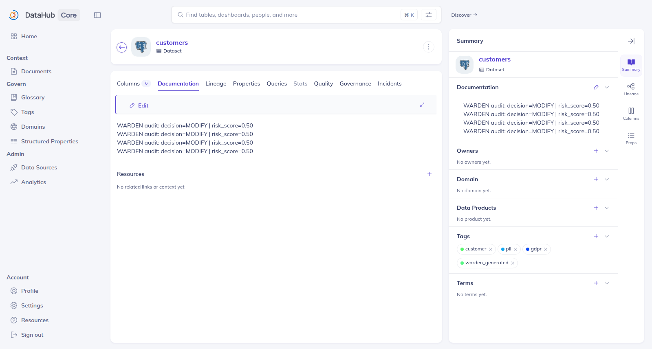This screenshot has height=349, width=652.
Task: Collapse the Documentation section in sidebar
Action: (607, 87)
